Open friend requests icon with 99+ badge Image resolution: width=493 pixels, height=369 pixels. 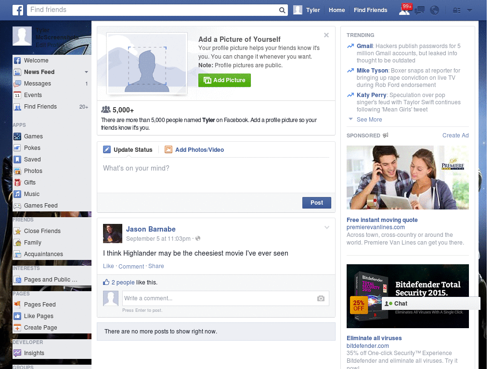click(x=404, y=10)
